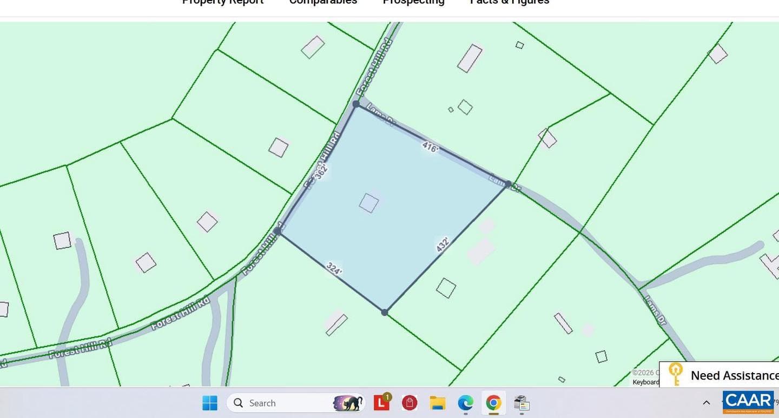The height and width of the screenshot is (418, 779).
Task: Click the Google Chrome taskbar icon
Action: (x=493, y=403)
